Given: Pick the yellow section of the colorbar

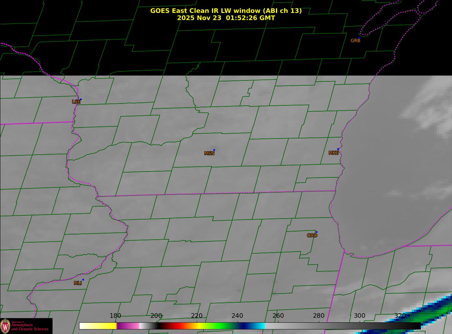Looking at the screenshot, I should coord(104,326).
